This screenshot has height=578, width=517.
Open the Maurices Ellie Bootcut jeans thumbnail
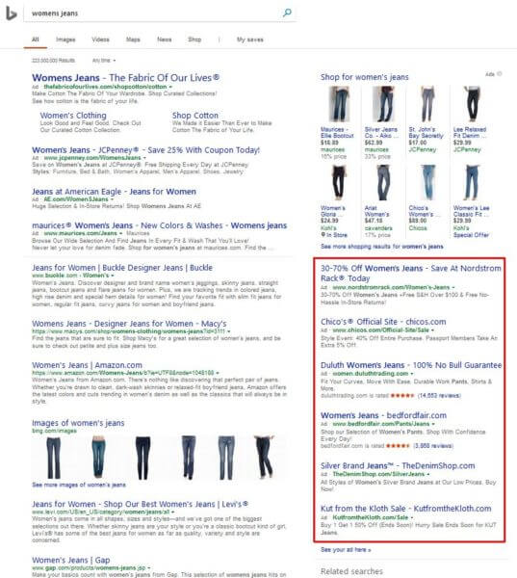(339, 105)
